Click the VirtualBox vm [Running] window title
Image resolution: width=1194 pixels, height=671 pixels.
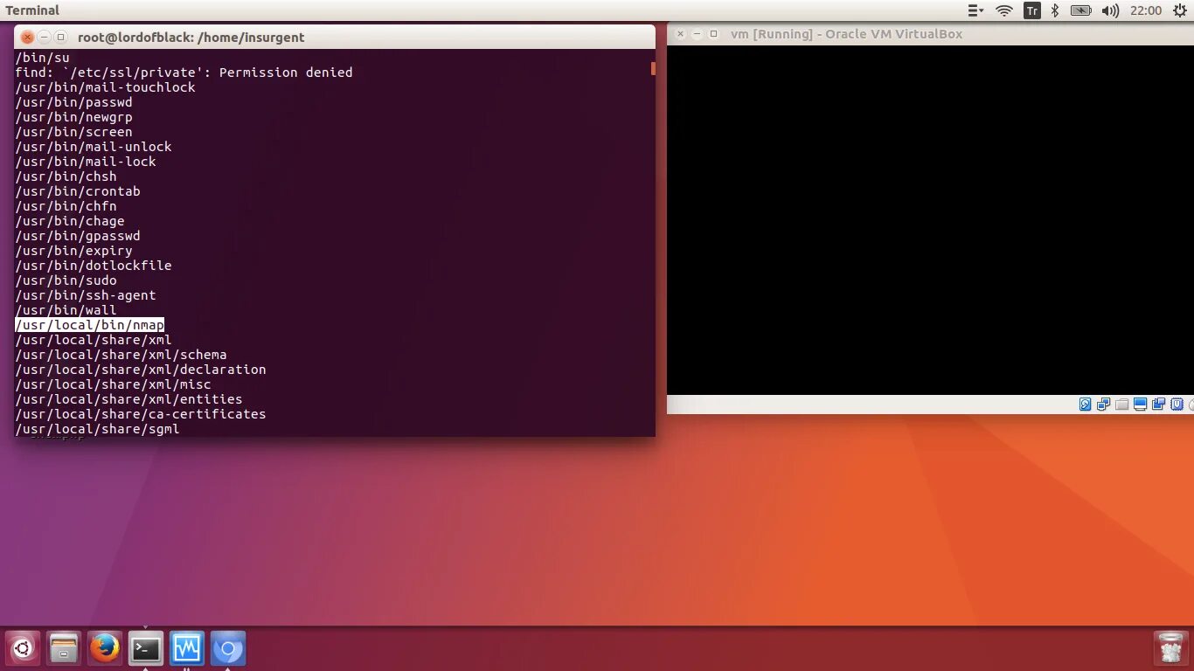click(846, 34)
